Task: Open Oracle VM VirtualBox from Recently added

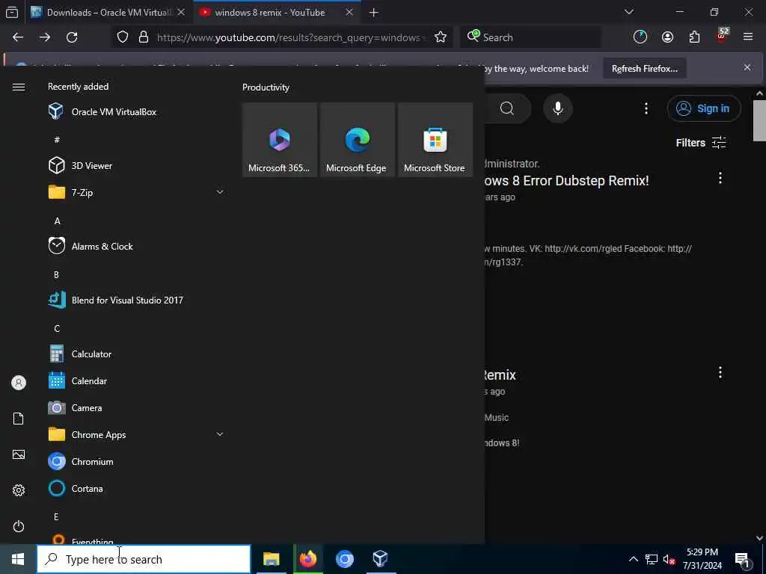Action: (x=136, y=112)
